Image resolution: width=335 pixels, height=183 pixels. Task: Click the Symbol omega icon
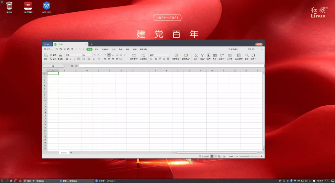click(253, 55)
